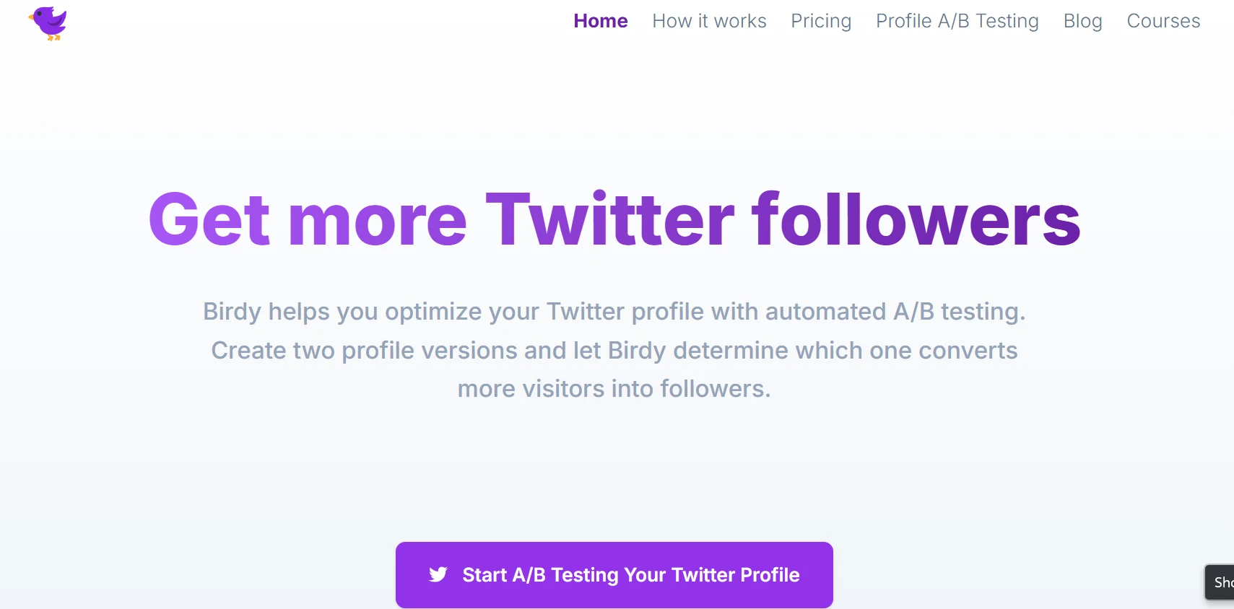Open the Pricing page
The height and width of the screenshot is (609, 1234).
click(821, 21)
